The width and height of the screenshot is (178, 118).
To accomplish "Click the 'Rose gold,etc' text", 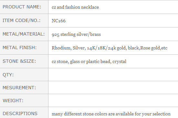I will point(154,48).
